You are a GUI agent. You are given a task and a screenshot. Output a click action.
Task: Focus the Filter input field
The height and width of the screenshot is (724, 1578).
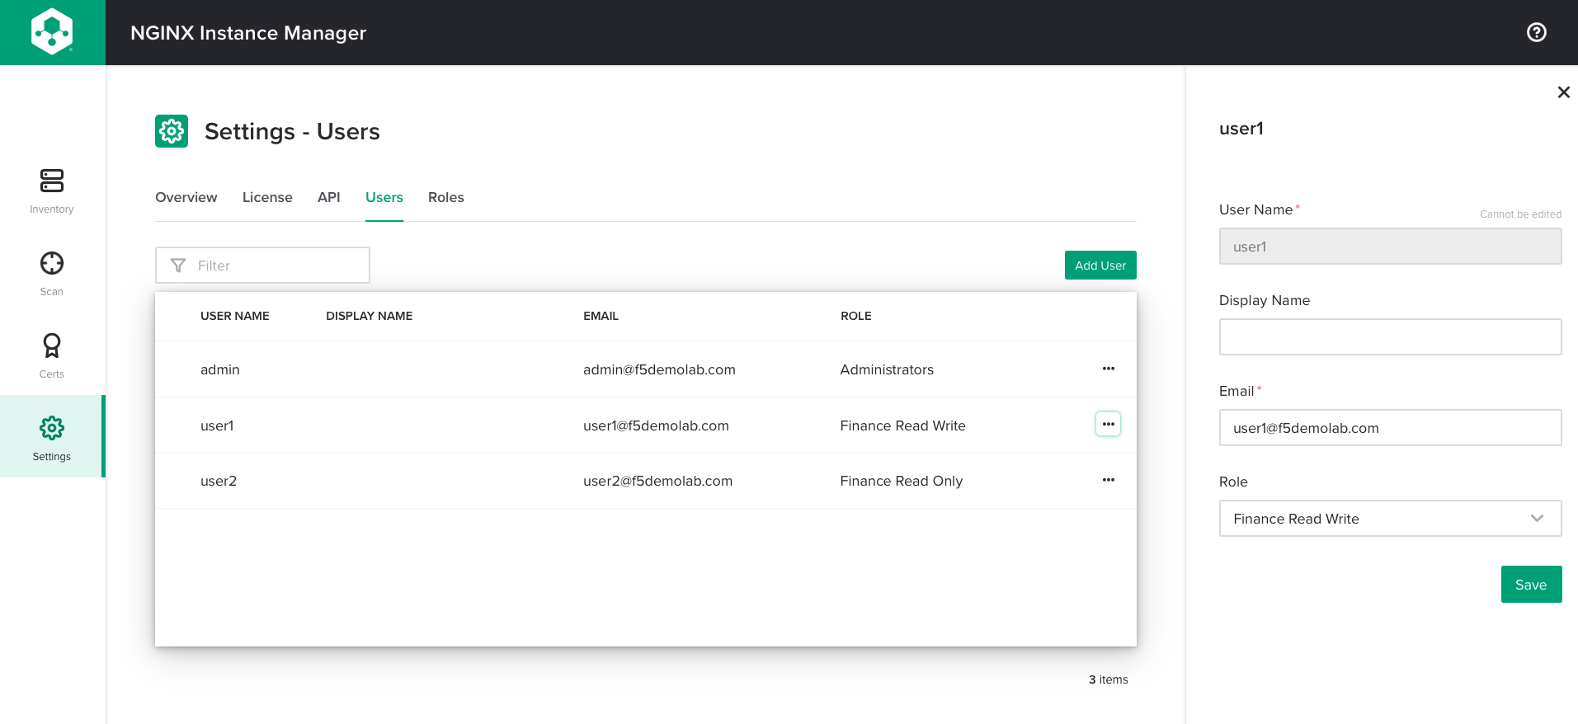[x=262, y=266]
